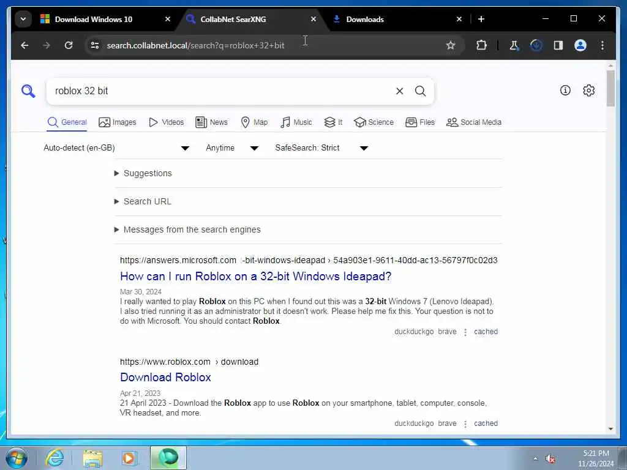Click the answers.microsoft.com result URL

point(309,260)
